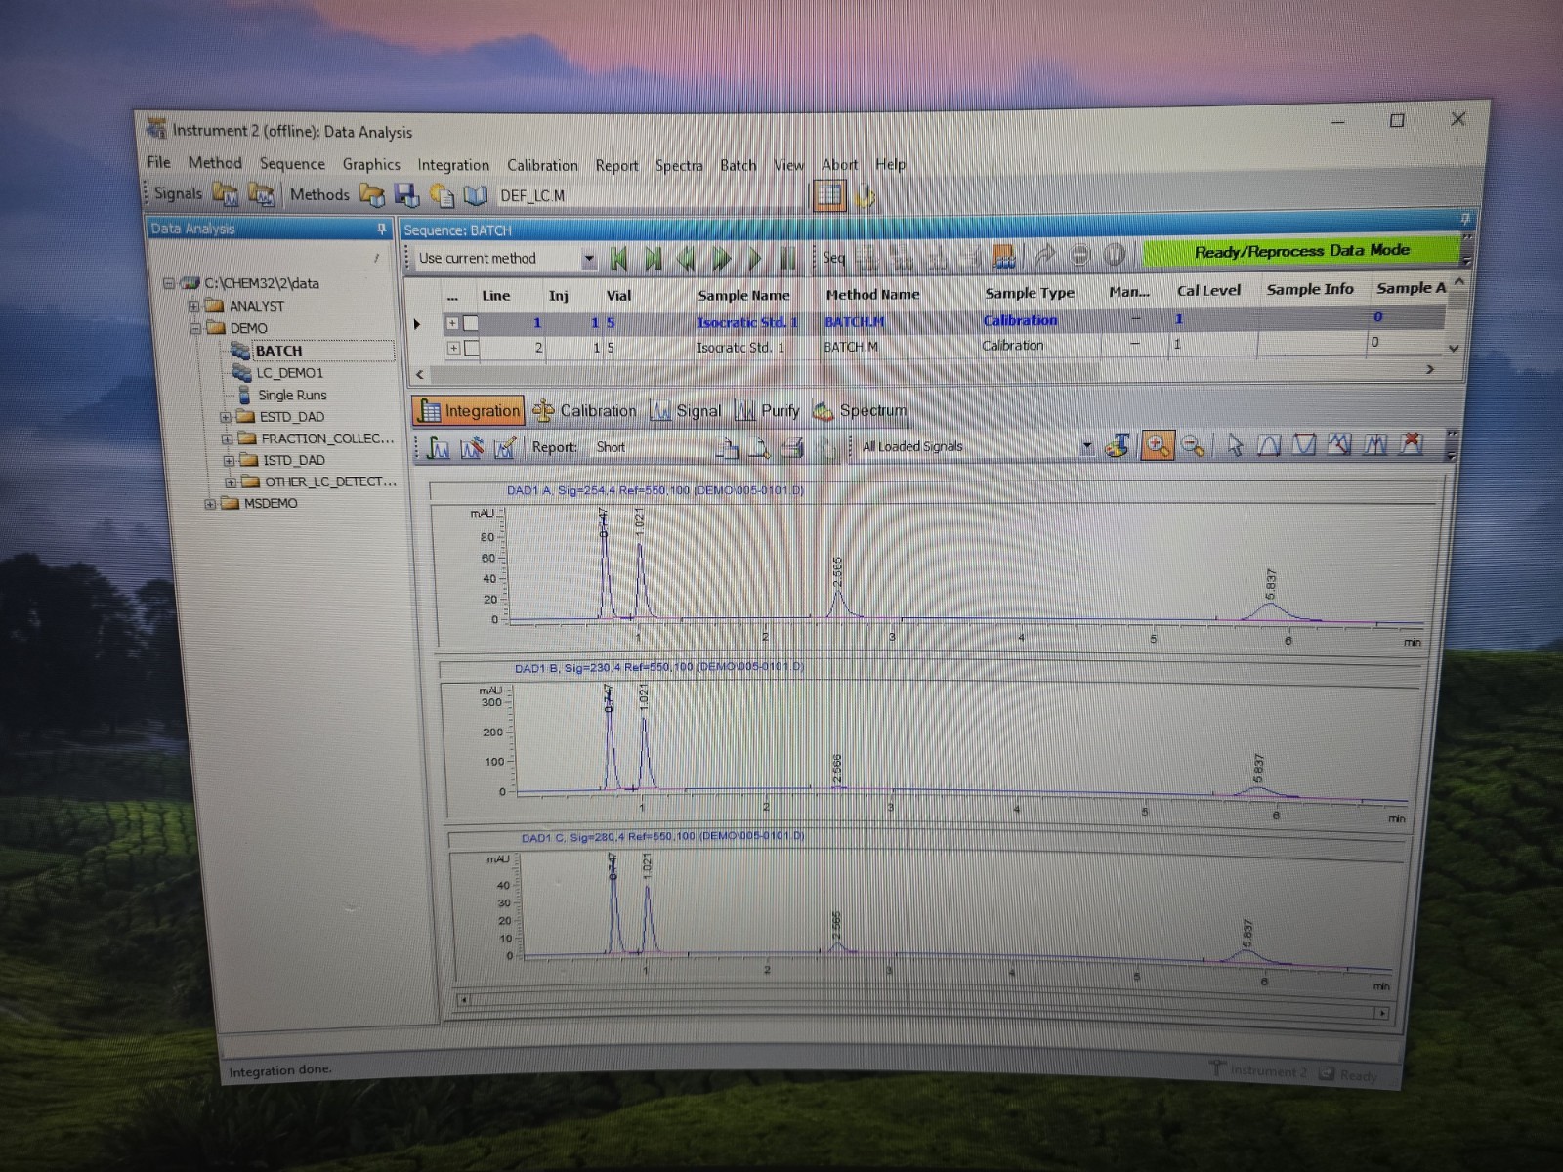Click the Zoom Out magnifier icon

point(1193,445)
